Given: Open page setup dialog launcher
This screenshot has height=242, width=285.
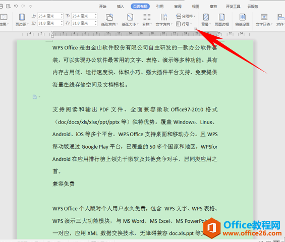Looking at the screenshot, I should coord(195,29).
